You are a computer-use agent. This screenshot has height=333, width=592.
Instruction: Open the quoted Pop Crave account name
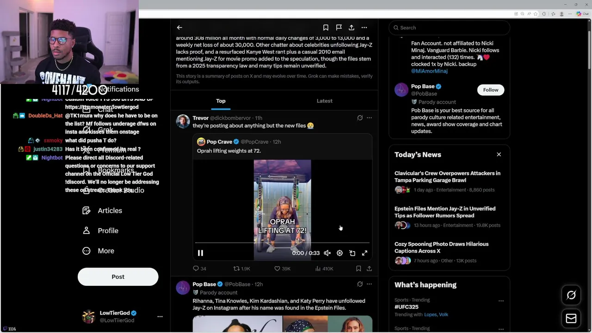tap(219, 142)
